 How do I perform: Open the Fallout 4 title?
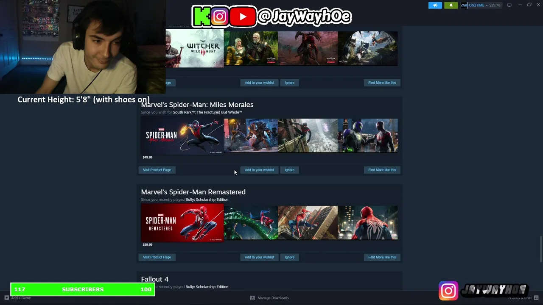[154, 279]
